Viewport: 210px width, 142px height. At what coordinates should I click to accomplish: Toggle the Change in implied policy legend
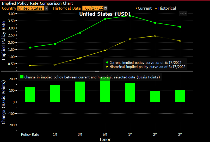92,77
